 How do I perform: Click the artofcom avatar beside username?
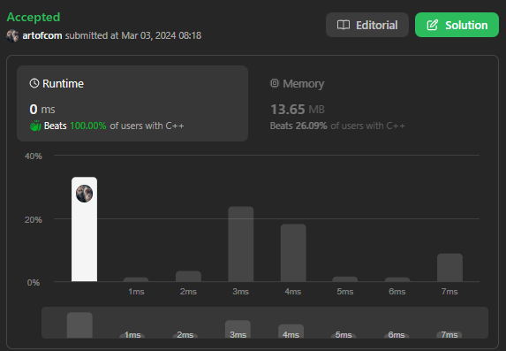pos(12,35)
